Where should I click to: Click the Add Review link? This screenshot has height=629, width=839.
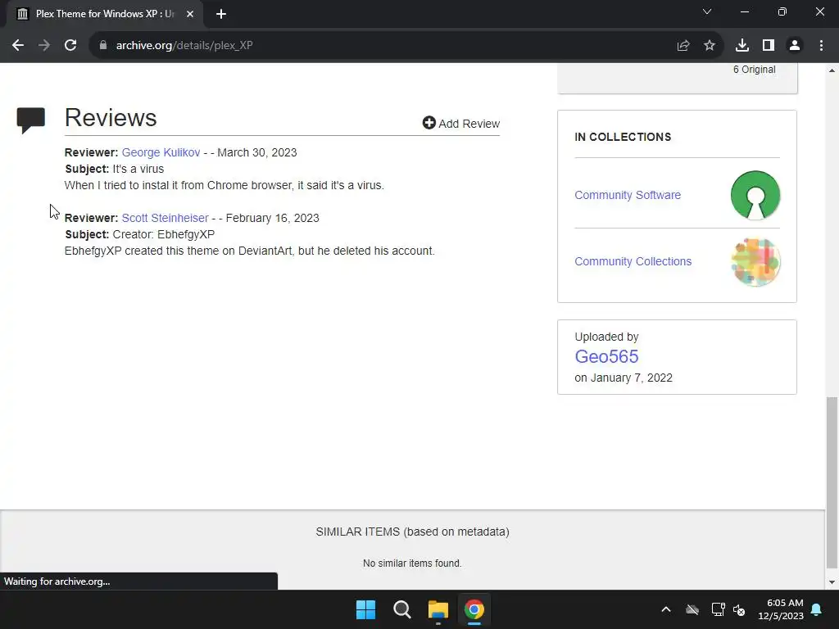pos(460,124)
